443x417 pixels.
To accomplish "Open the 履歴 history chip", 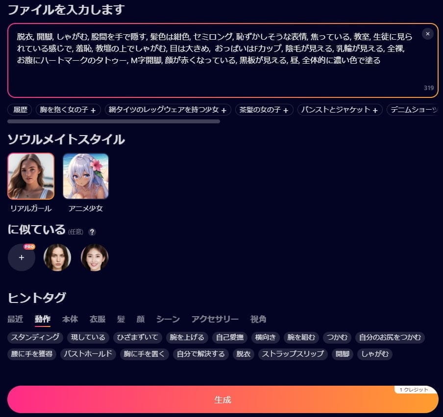I will [20, 110].
